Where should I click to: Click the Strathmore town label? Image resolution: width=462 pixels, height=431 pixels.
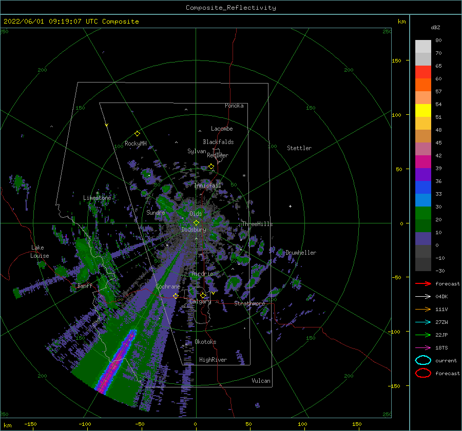tap(249, 303)
